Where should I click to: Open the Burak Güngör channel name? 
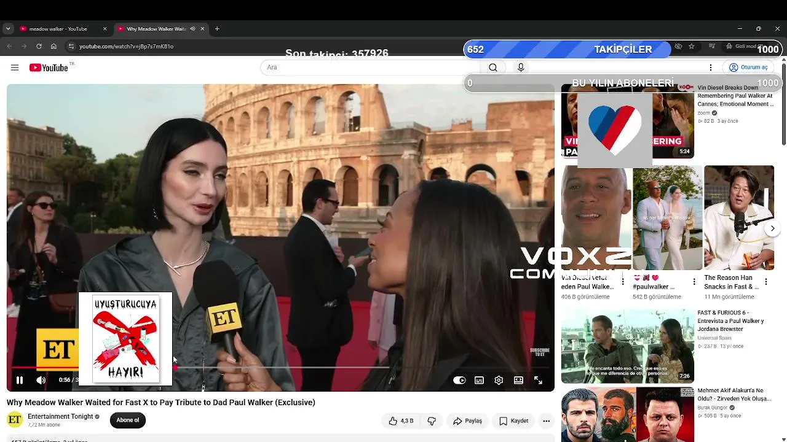(713, 408)
